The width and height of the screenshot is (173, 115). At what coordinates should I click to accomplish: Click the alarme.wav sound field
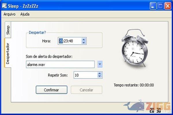pos(60,64)
